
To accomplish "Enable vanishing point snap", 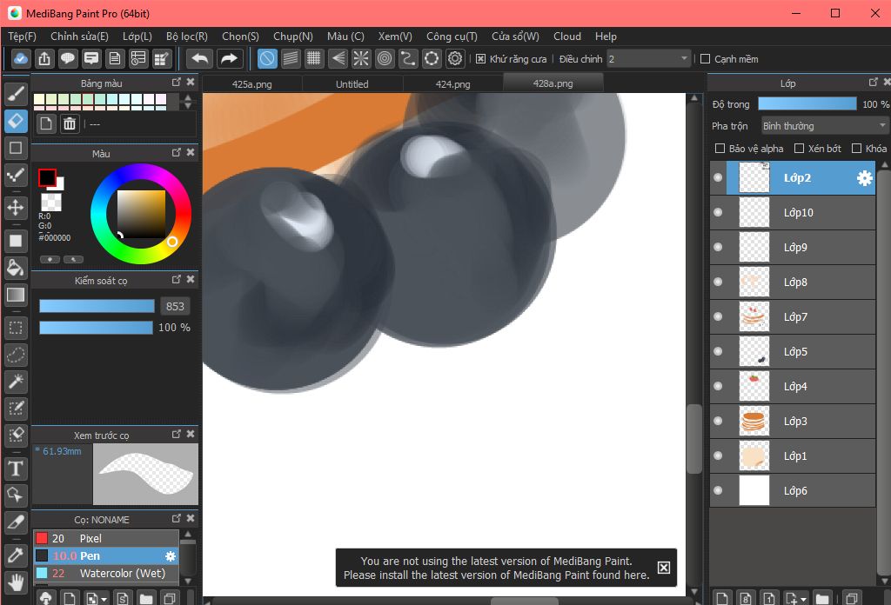I will point(338,58).
